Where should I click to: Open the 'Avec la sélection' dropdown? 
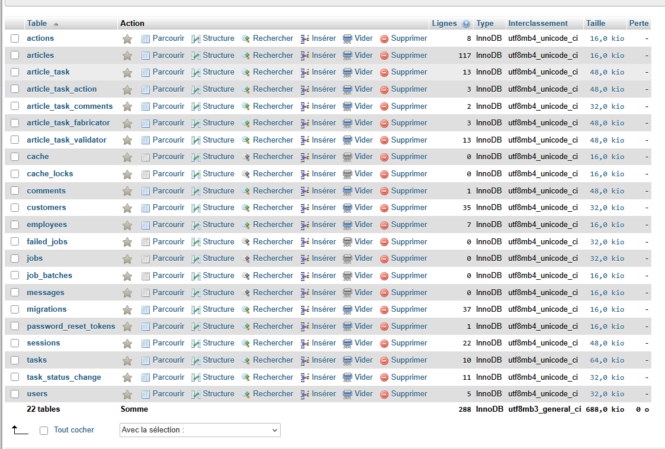click(x=200, y=430)
